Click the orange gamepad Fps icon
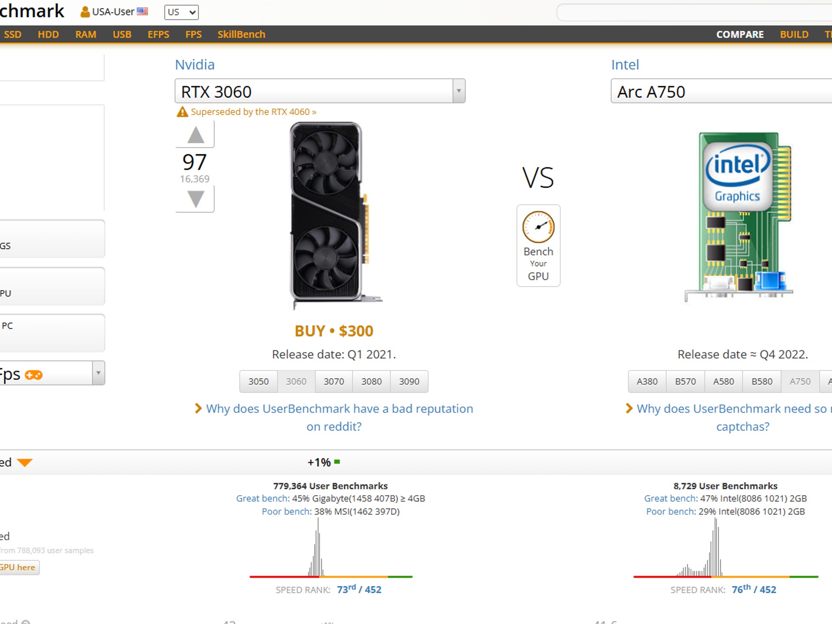 (x=34, y=375)
